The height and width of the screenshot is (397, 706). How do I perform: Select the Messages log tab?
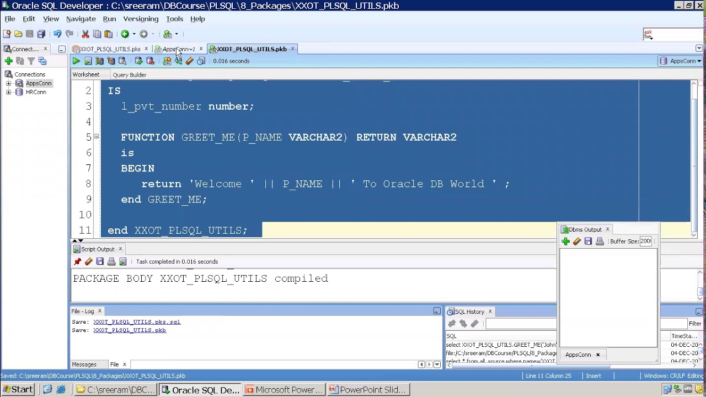pos(84,364)
